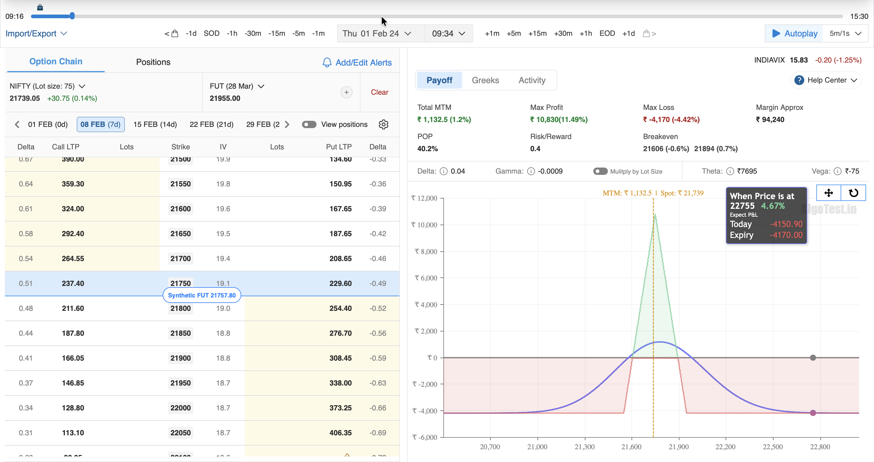Open the Greeks tab

485,80
